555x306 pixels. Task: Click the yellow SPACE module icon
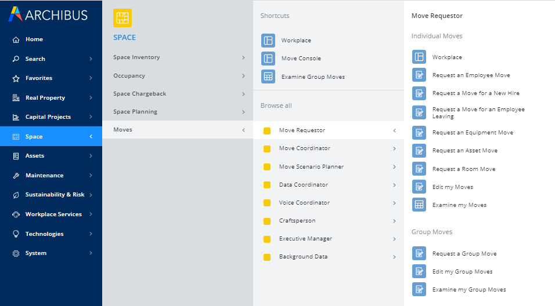(x=122, y=18)
